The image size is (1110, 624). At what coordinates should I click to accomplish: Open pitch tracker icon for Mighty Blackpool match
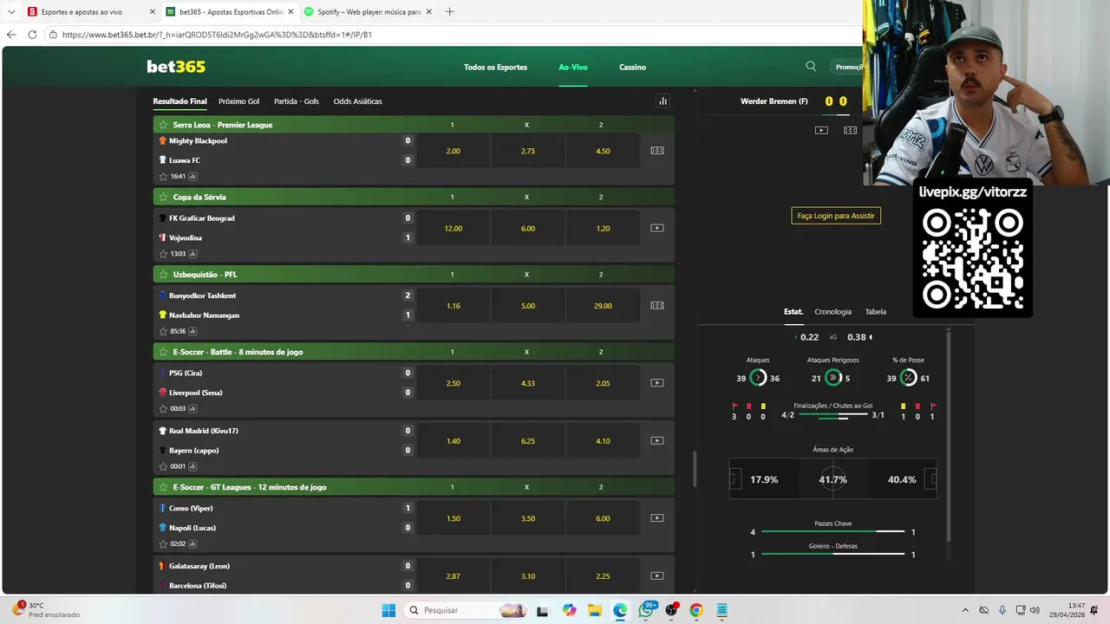pos(657,151)
